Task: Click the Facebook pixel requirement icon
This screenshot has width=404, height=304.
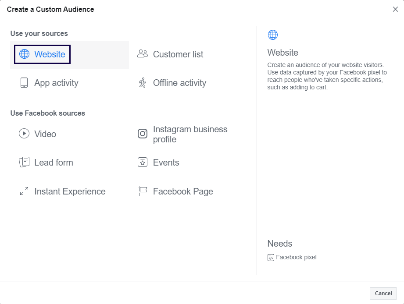Action: click(x=271, y=258)
